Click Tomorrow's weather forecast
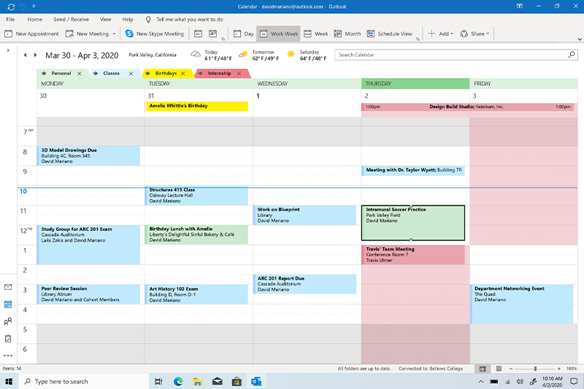 pos(259,55)
